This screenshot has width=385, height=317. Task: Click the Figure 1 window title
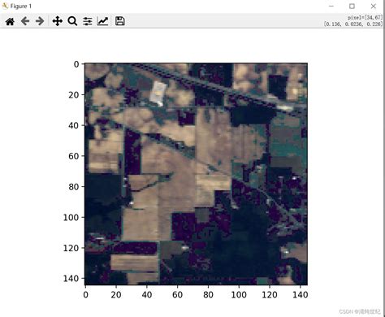[21, 7]
